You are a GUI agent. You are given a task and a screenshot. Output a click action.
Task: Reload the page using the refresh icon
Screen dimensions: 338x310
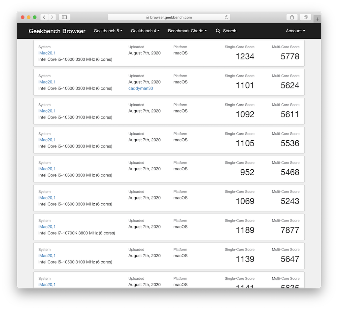click(x=226, y=17)
